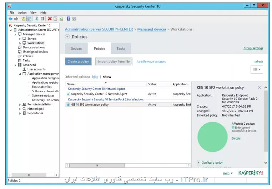Viewport: 272px width, 189px height.
Task: Close the KES 10 SP2 details panel
Action: pyautogui.click(x=260, y=88)
